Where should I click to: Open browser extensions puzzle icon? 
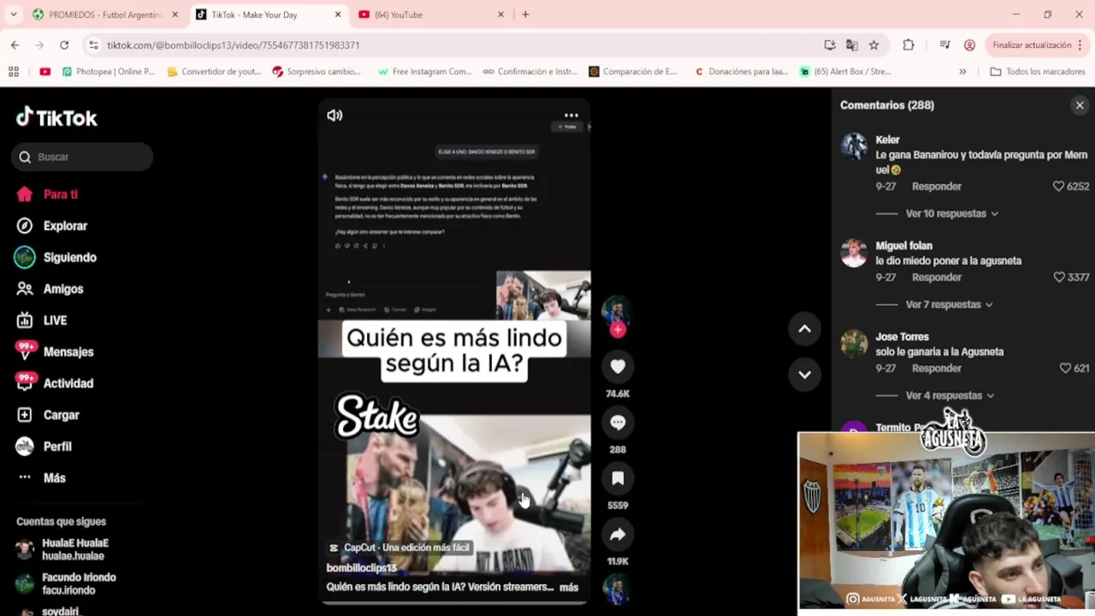click(x=909, y=44)
